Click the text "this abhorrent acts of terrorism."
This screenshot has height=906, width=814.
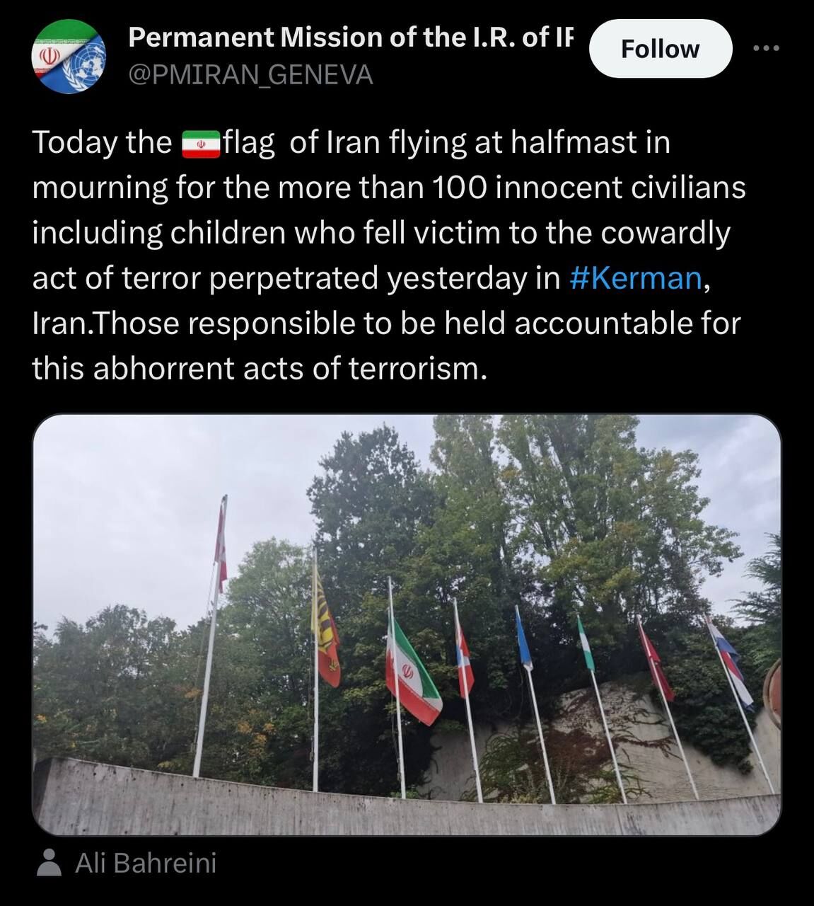coord(260,369)
